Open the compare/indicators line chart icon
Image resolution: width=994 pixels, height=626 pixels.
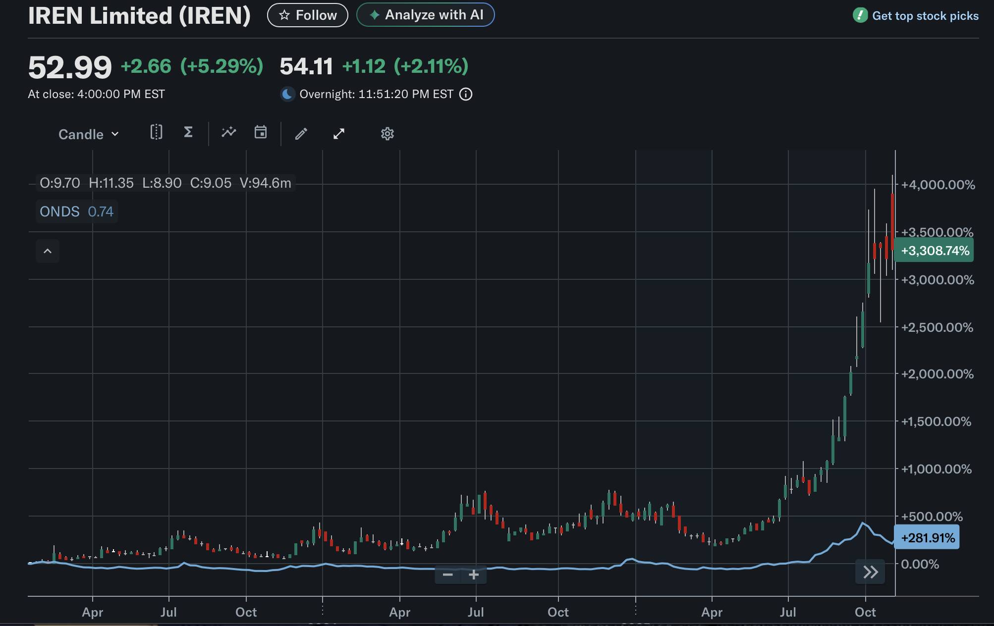coord(229,132)
